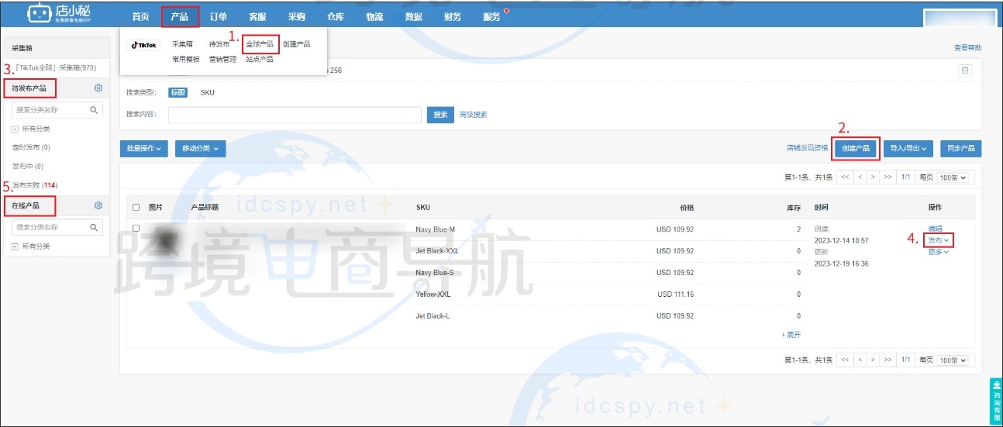Open 「TikTok全球」采集箱(970) in sidebar

(55, 68)
